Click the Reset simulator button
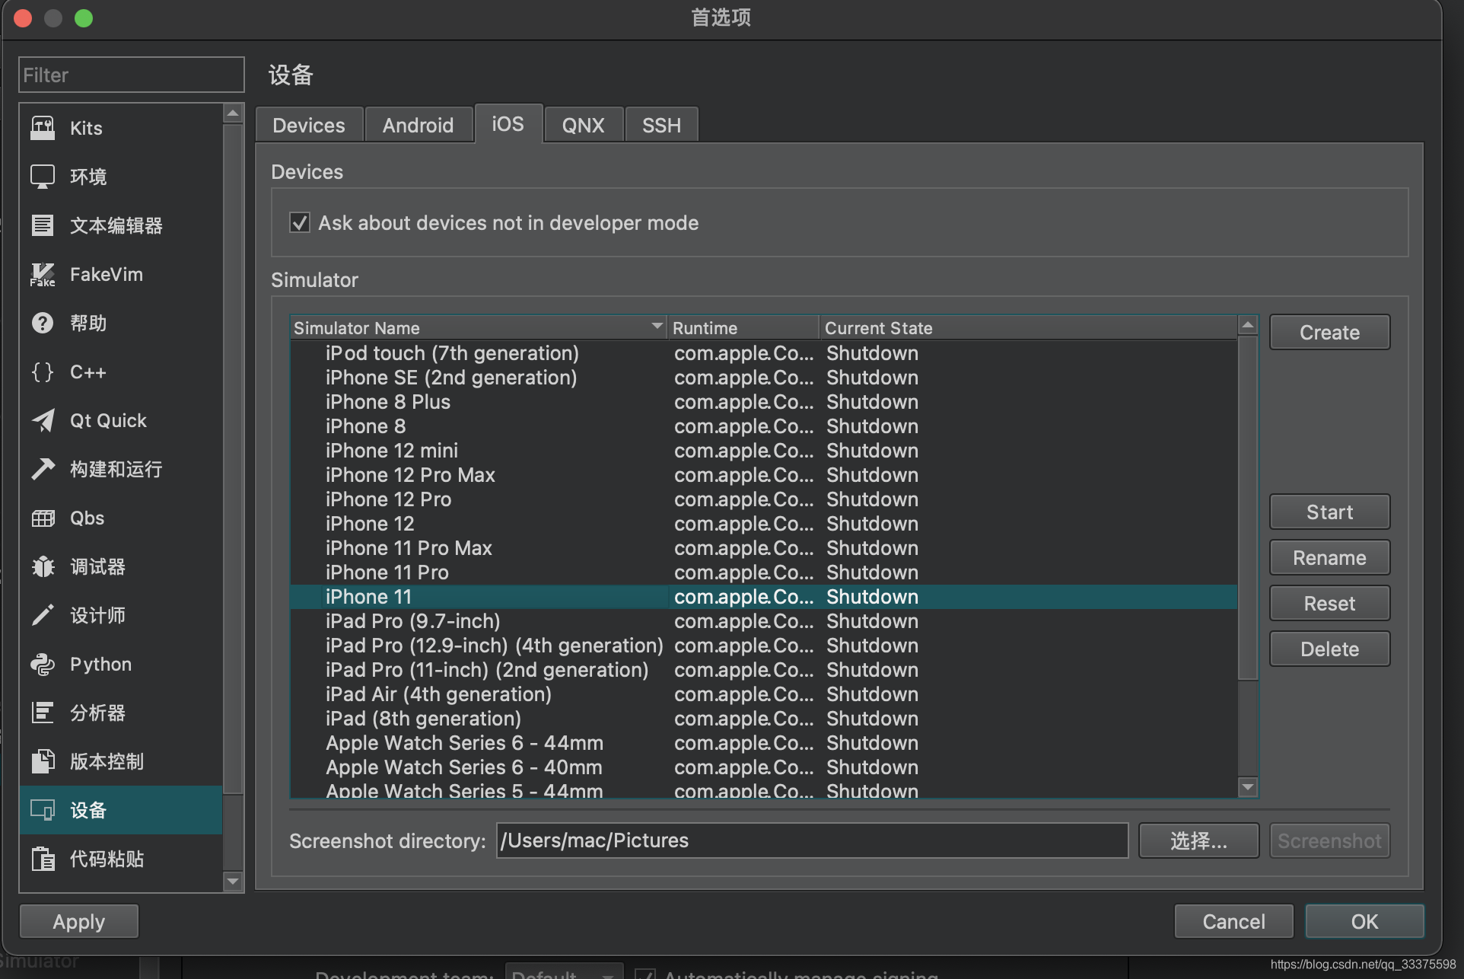Viewport: 1464px width, 979px height. [1329, 604]
